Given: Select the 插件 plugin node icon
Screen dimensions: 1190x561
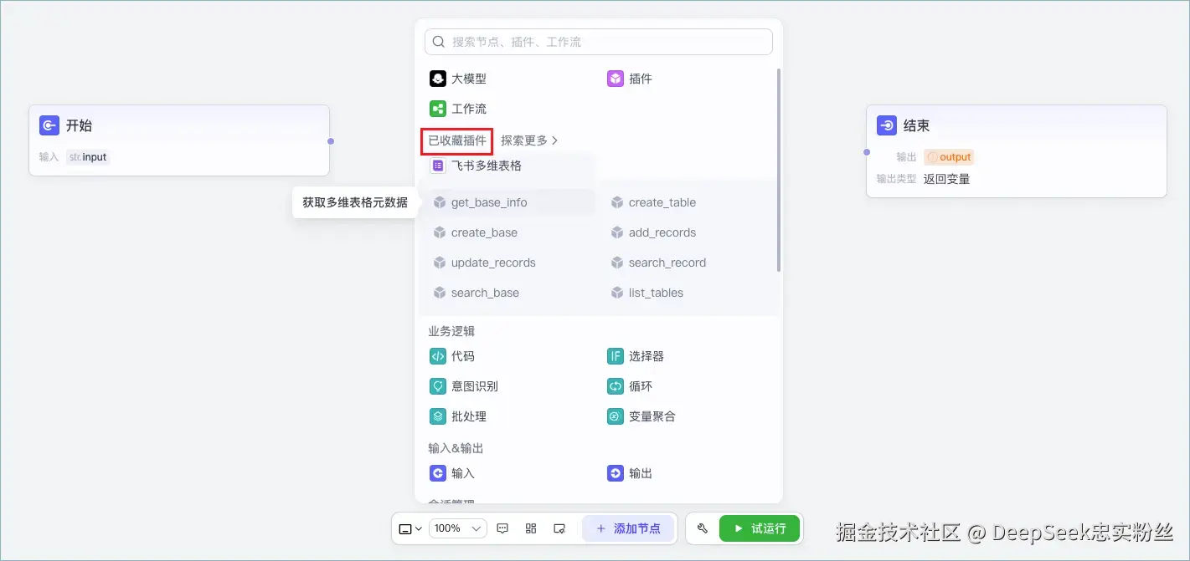Looking at the screenshot, I should pos(616,79).
